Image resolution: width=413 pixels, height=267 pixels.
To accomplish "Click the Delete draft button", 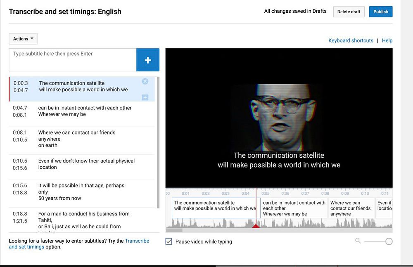I will pos(349,12).
